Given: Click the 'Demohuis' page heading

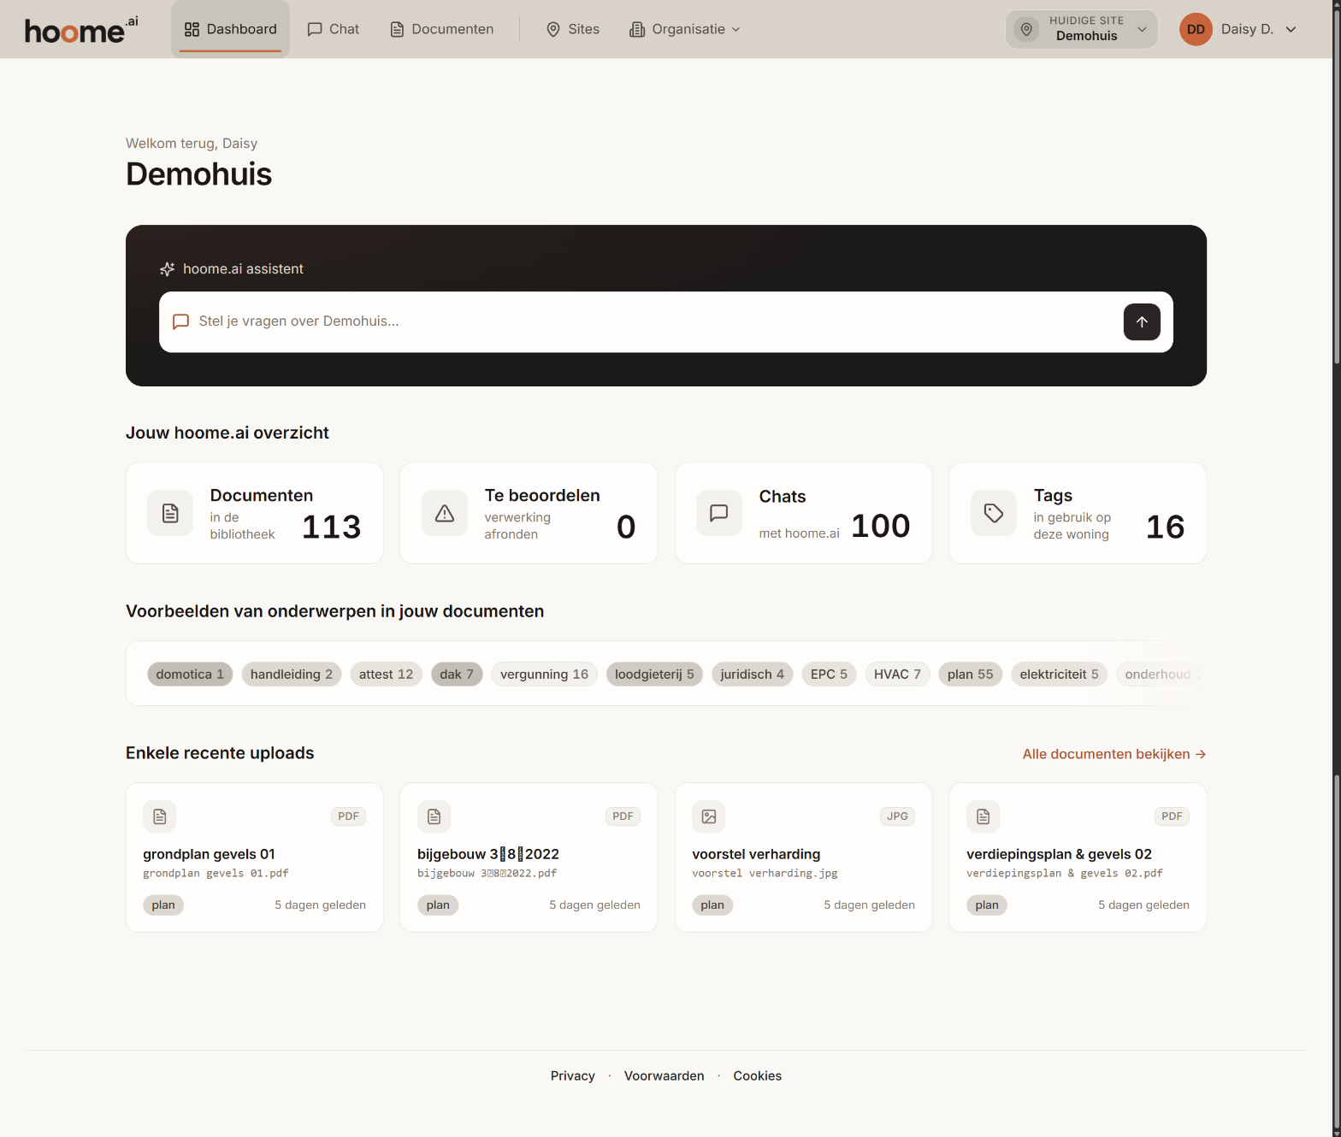Looking at the screenshot, I should [199, 174].
